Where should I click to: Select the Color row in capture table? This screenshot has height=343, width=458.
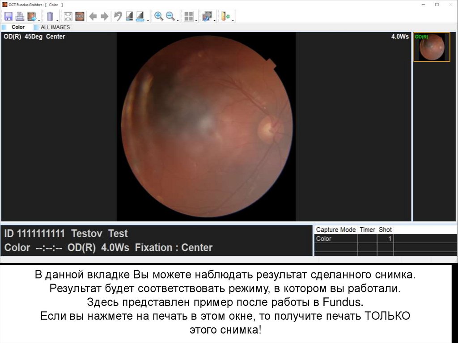(x=335, y=239)
